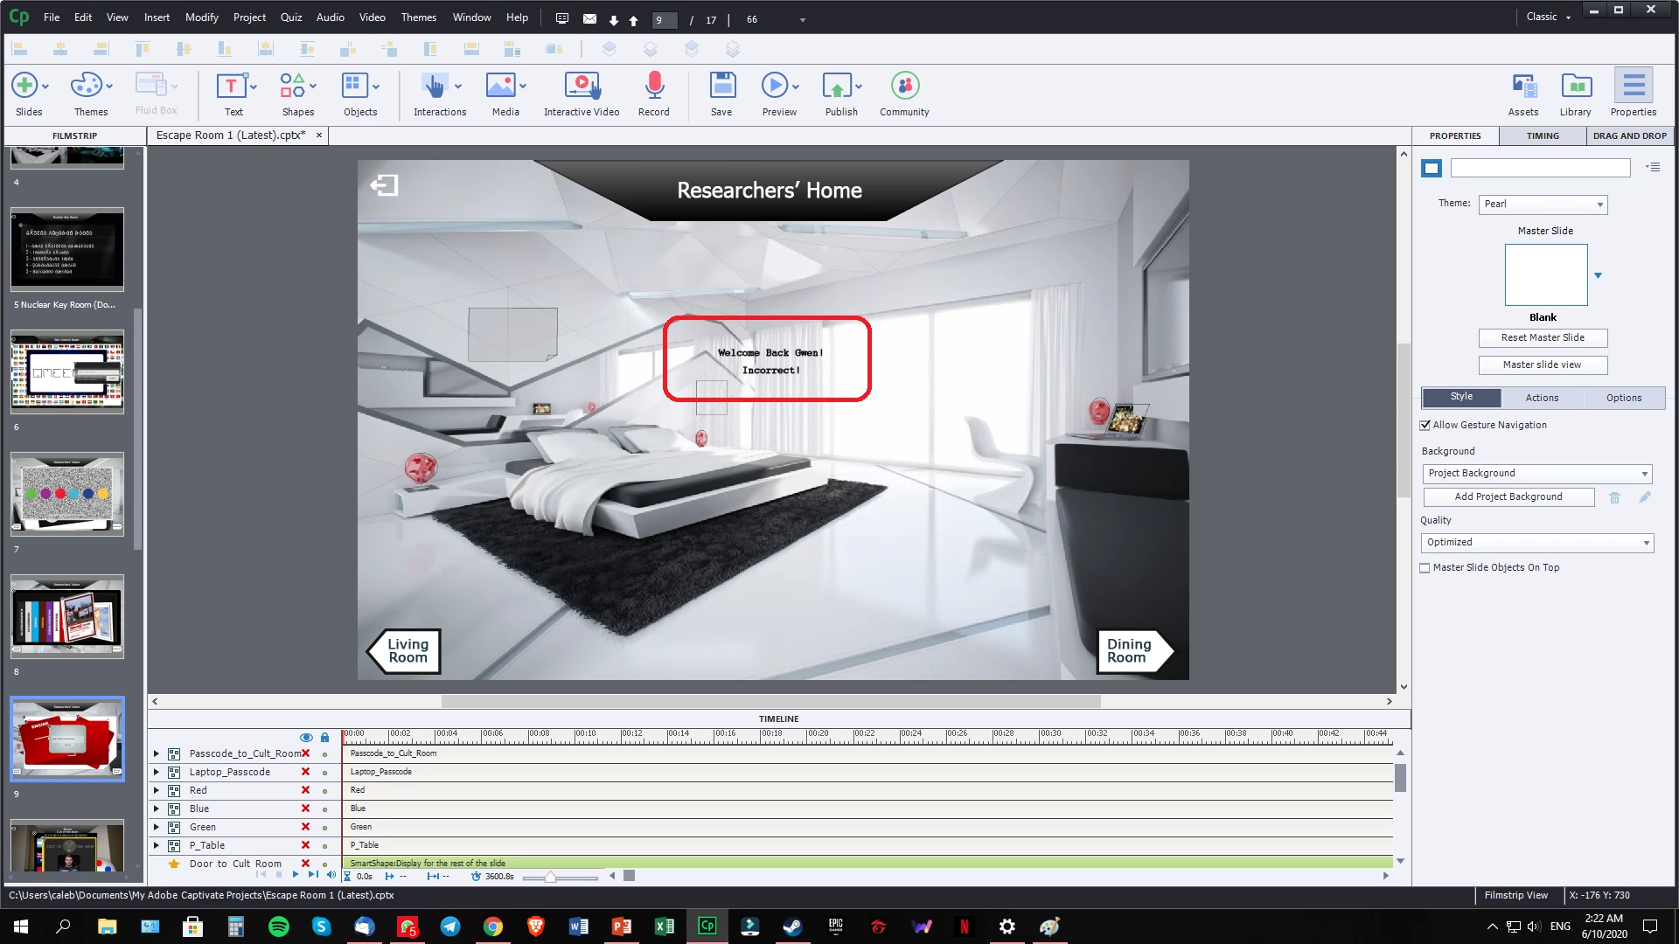Screen dimensions: 1679x944
Task: Open the Record microphone tool
Action: [x=653, y=86]
